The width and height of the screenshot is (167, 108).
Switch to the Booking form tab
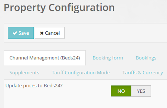pyautogui.click(x=108, y=58)
